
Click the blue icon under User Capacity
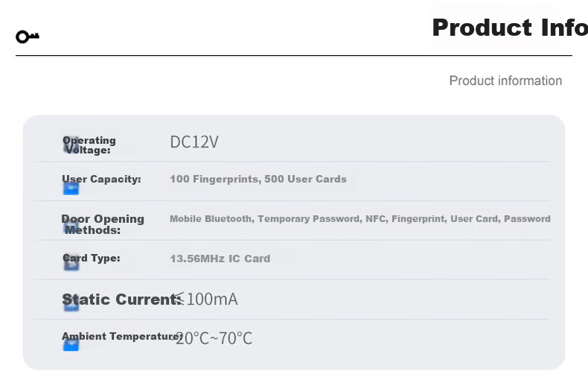pyautogui.click(x=71, y=189)
